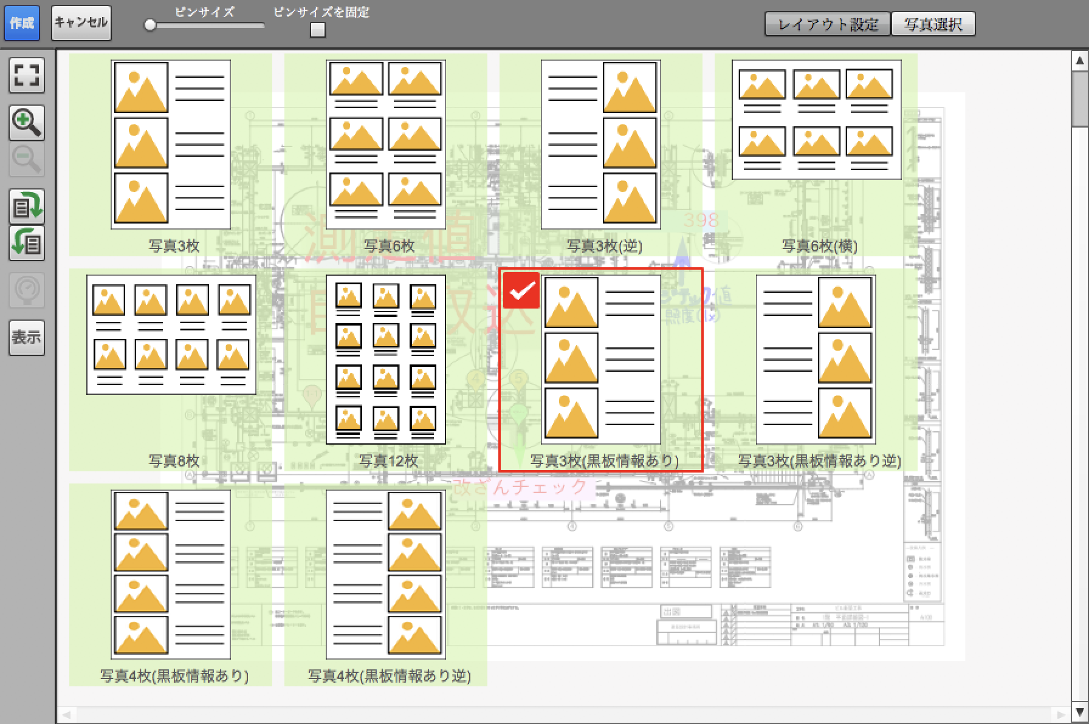
Task: Switch to the 写真選択 tab
Action: point(933,24)
